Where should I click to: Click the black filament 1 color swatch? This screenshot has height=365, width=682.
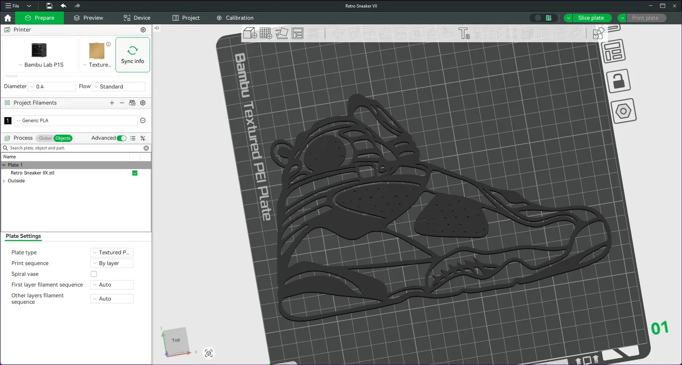(x=8, y=121)
